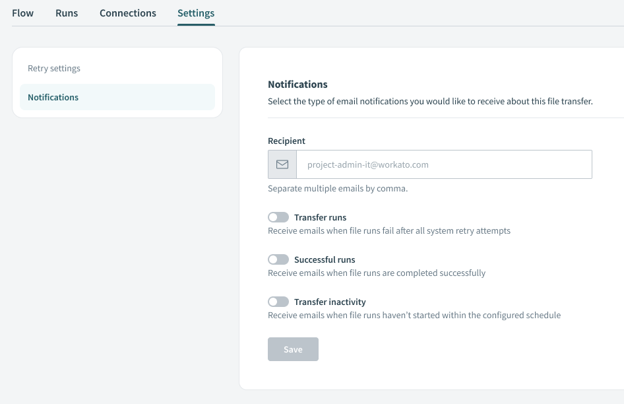Open the Runs tab
The image size is (624, 404).
tap(66, 13)
